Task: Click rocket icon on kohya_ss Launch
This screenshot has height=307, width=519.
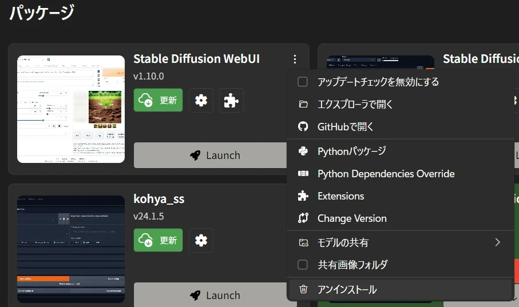Action: tap(195, 295)
